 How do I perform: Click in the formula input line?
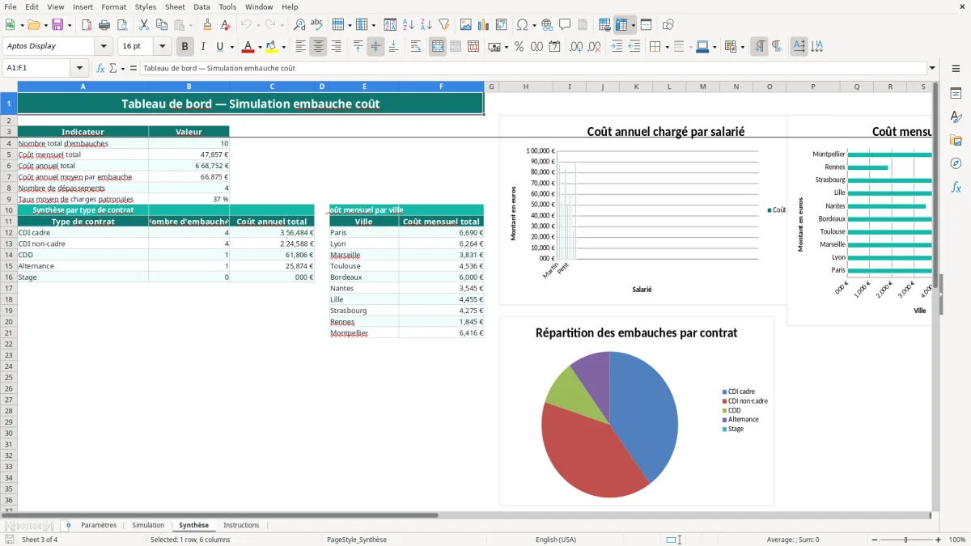(532, 68)
